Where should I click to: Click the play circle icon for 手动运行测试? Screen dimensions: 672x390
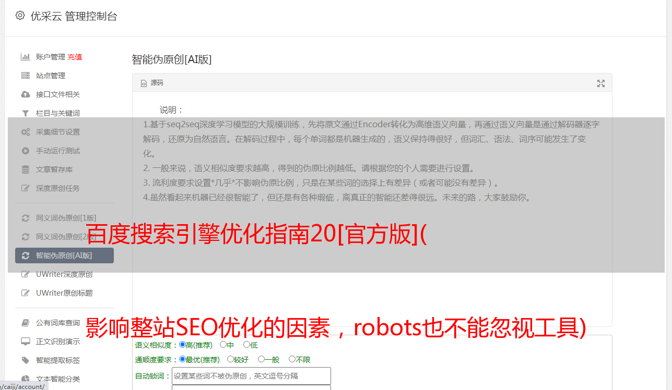[x=25, y=151]
